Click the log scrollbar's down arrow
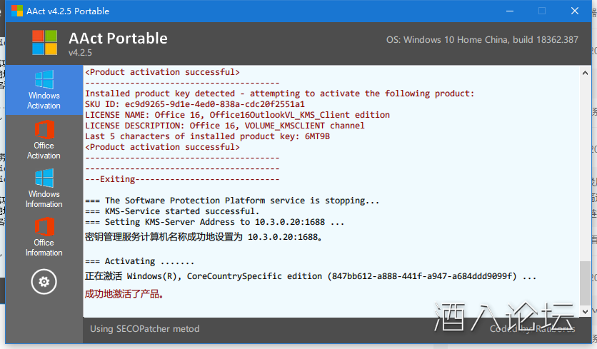The width and height of the screenshot is (597, 349). tap(585, 311)
